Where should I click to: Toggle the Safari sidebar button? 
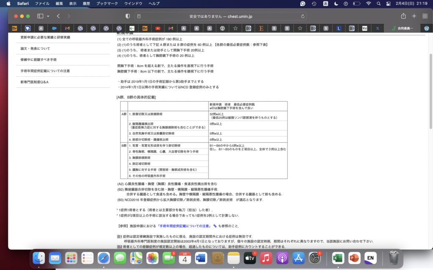(x=40, y=16)
